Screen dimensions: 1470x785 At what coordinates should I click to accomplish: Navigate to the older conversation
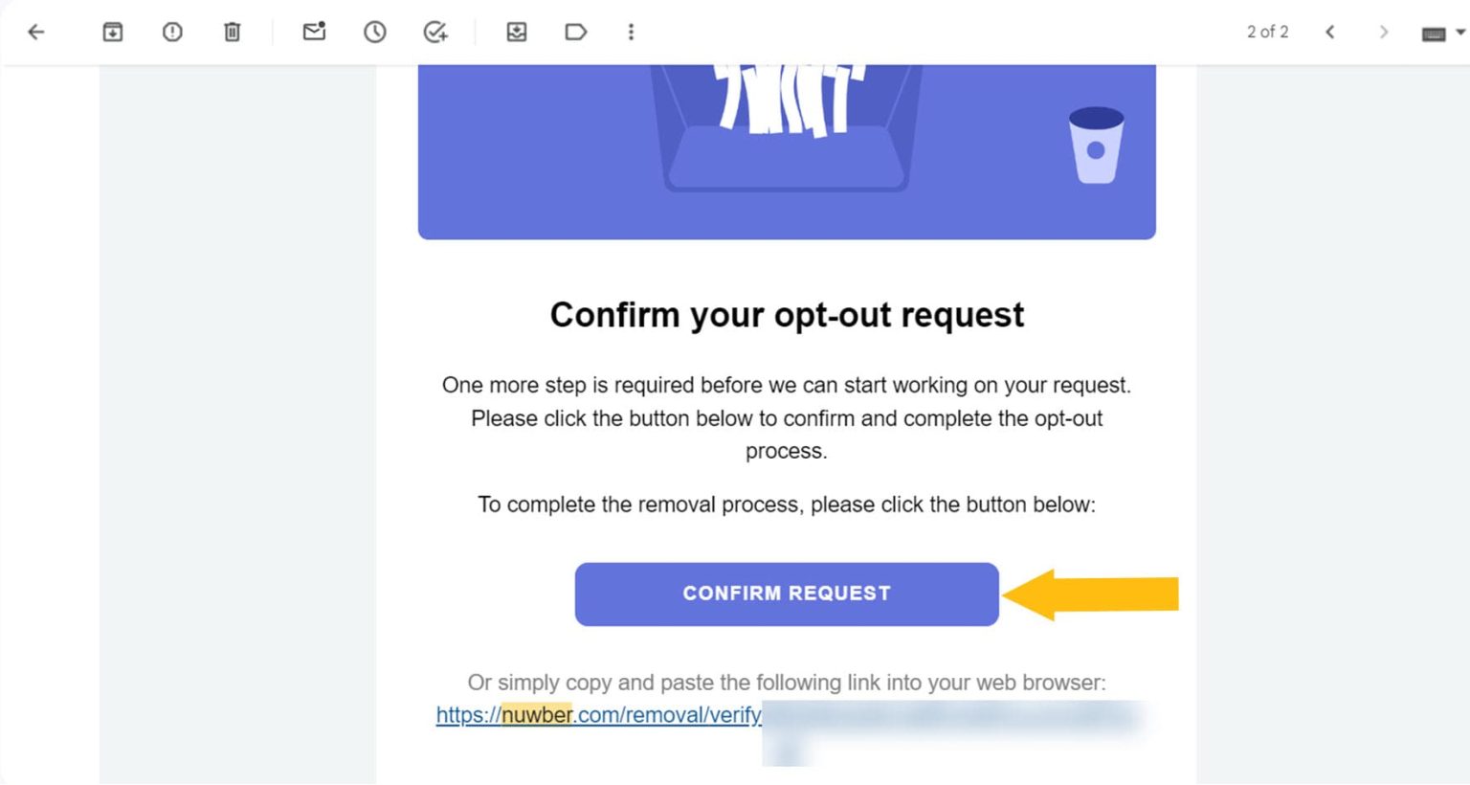1384,32
